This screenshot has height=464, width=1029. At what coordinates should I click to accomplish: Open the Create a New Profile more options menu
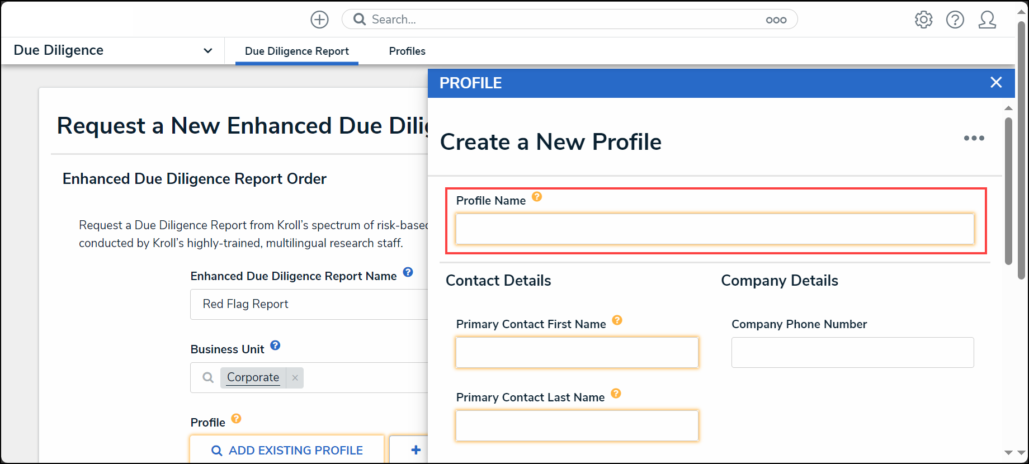tap(974, 138)
